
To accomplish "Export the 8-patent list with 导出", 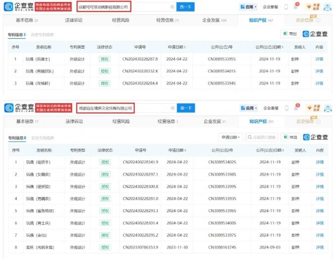I will pos(290,137).
